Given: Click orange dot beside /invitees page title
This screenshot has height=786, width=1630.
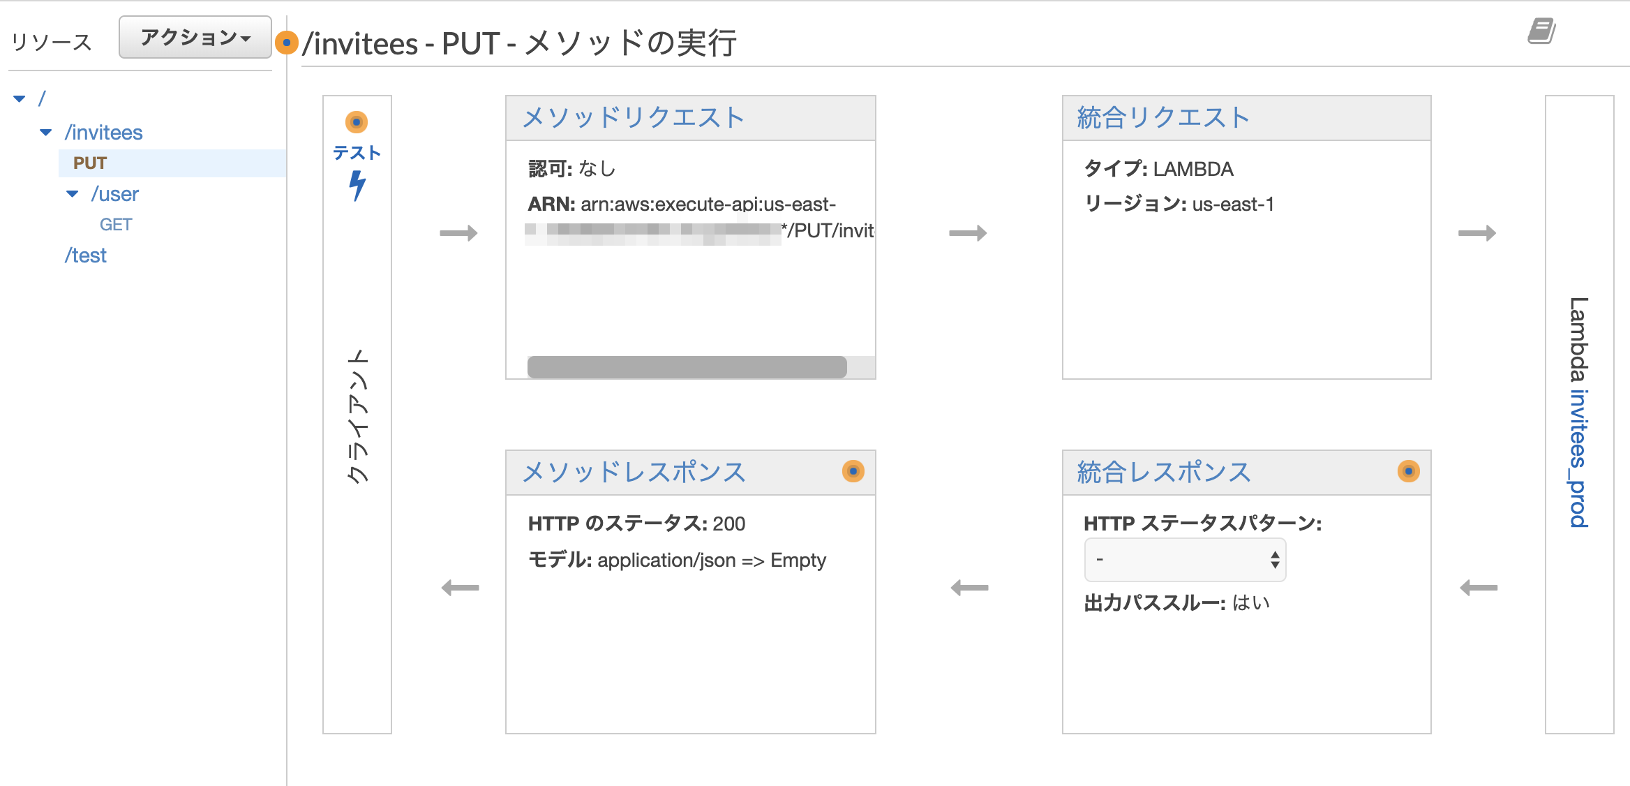Looking at the screenshot, I should (x=286, y=43).
